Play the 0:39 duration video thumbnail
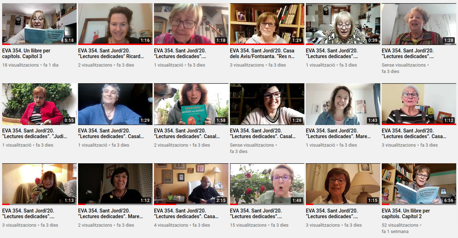 point(343,24)
